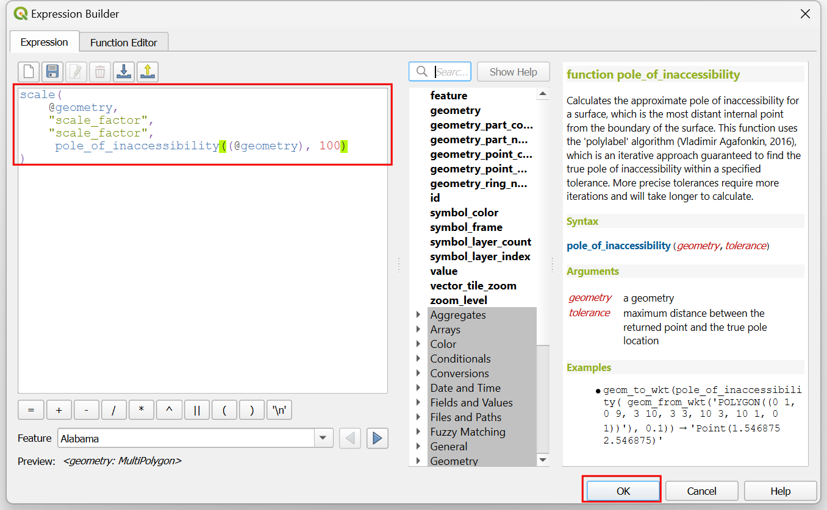Click the function list vertical scrollbar

(x=543, y=274)
